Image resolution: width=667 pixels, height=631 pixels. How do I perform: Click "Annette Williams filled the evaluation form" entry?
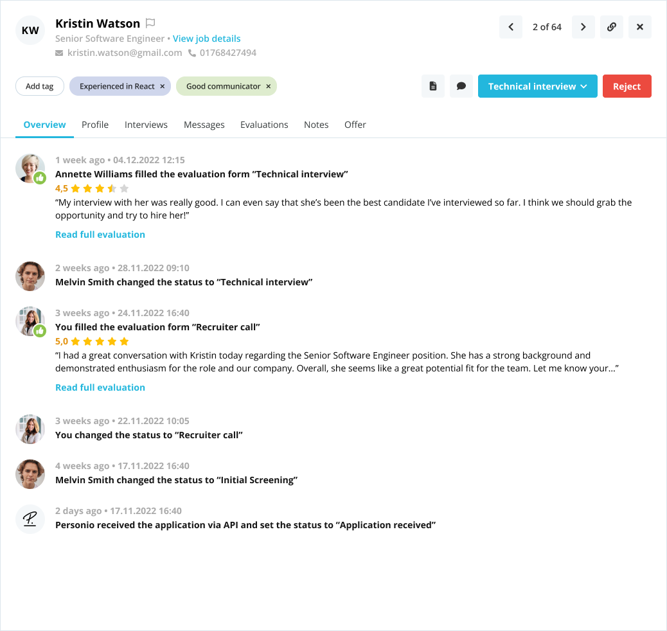pyautogui.click(x=202, y=174)
